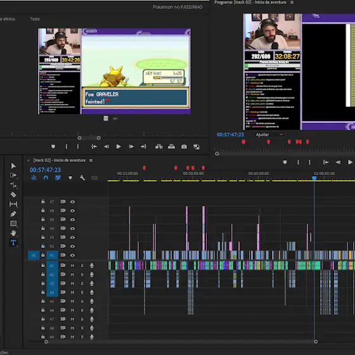Click Drag Video Only icon under source preview

(x=106, y=119)
